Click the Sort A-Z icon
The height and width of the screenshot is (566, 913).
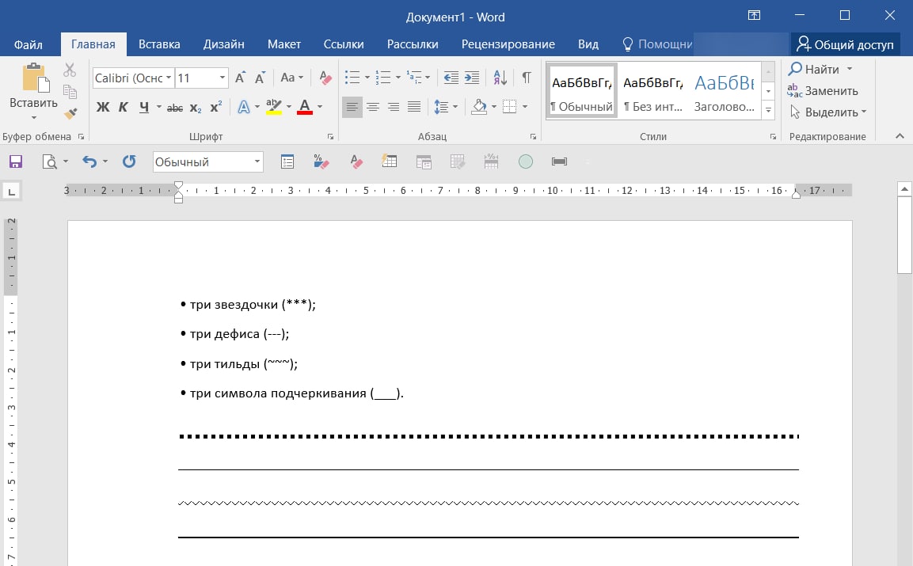coord(500,78)
